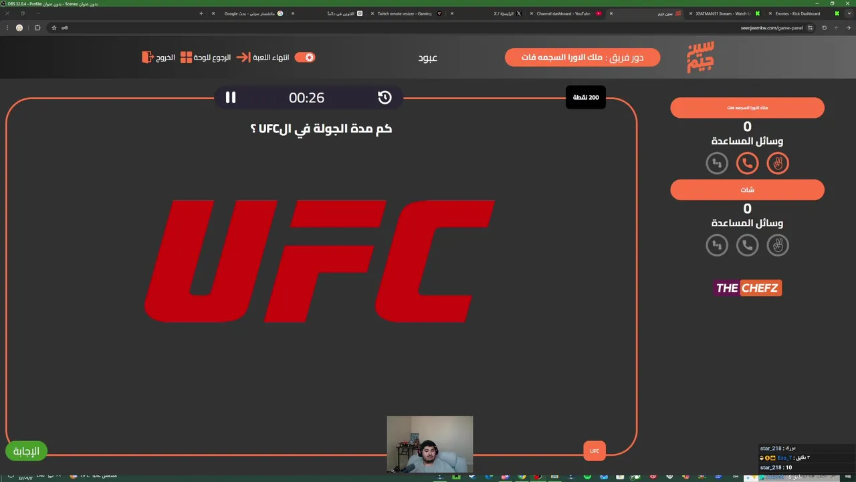Use the first team's orange two-finger helper icon
This screenshot has height=482, width=856.
pos(778,163)
